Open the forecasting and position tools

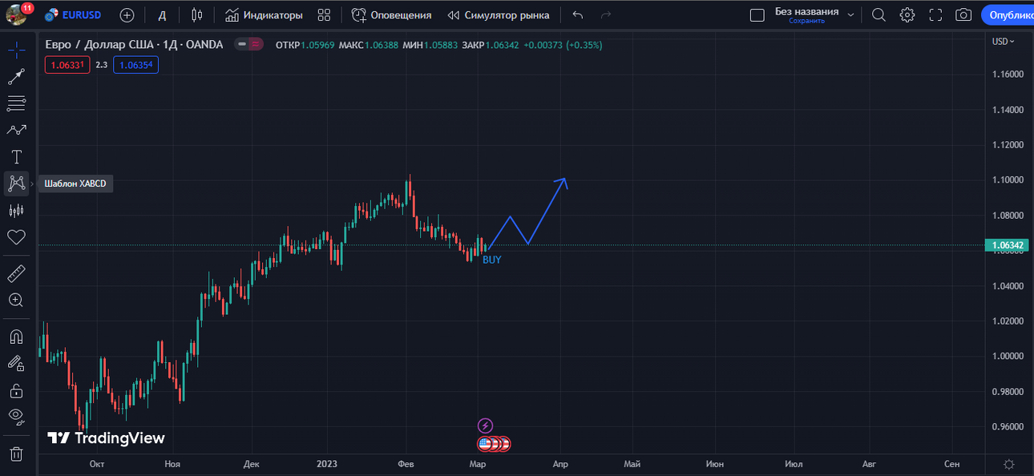tap(16, 210)
